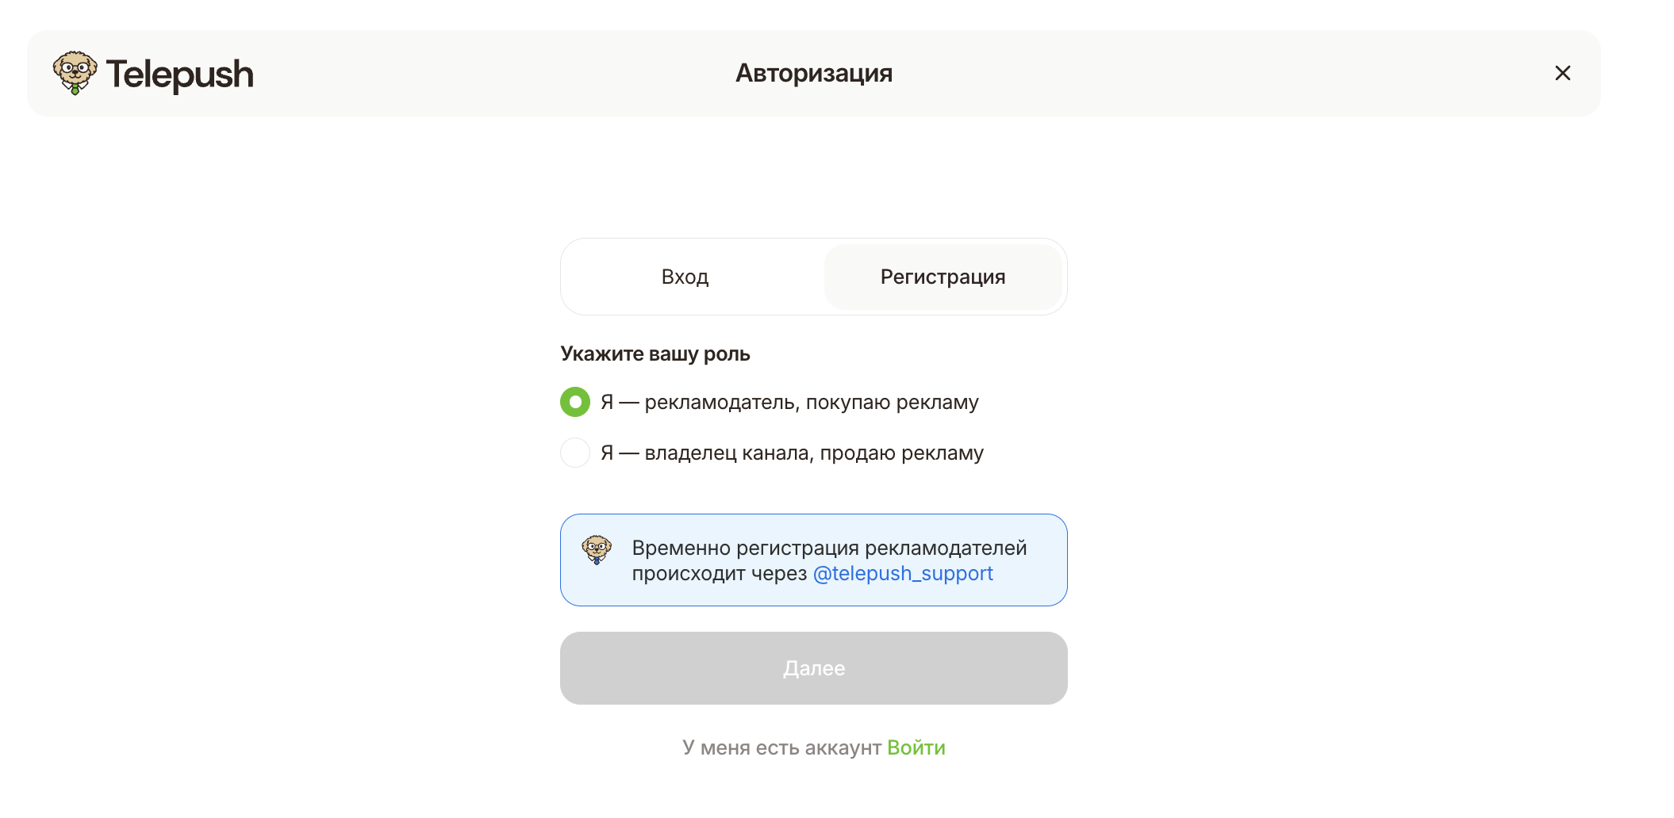This screenshot has width=1674, height=818.
Task: Click the 'У меня есть аккаунт' text
Action: click(781, 747)
